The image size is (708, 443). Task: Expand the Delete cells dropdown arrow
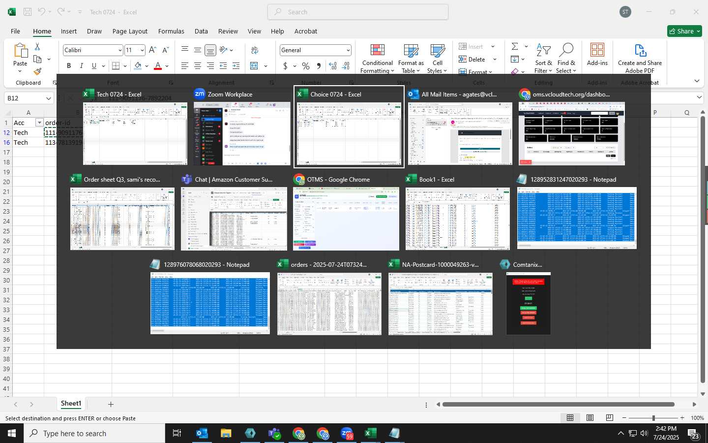(495, 60)
